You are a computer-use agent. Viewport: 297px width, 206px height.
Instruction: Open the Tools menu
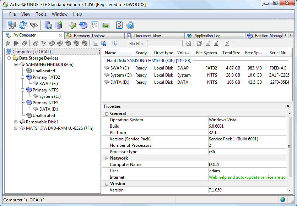pyautogui.click(x=41, y=14)
